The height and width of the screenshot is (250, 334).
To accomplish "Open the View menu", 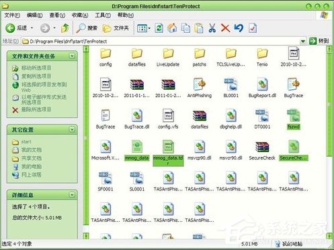I will point(57,15).
